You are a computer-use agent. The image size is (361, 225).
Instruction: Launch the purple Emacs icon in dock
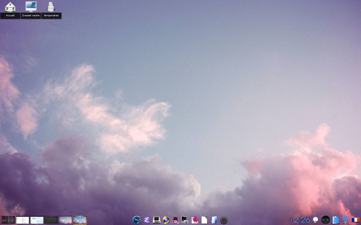point(147,220)
